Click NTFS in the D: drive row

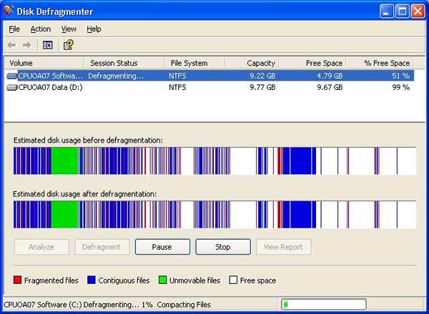[x=177, y=87]
